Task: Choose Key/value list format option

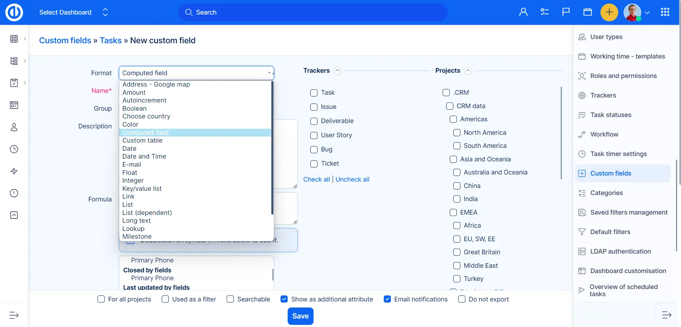Action: (142, 189)
